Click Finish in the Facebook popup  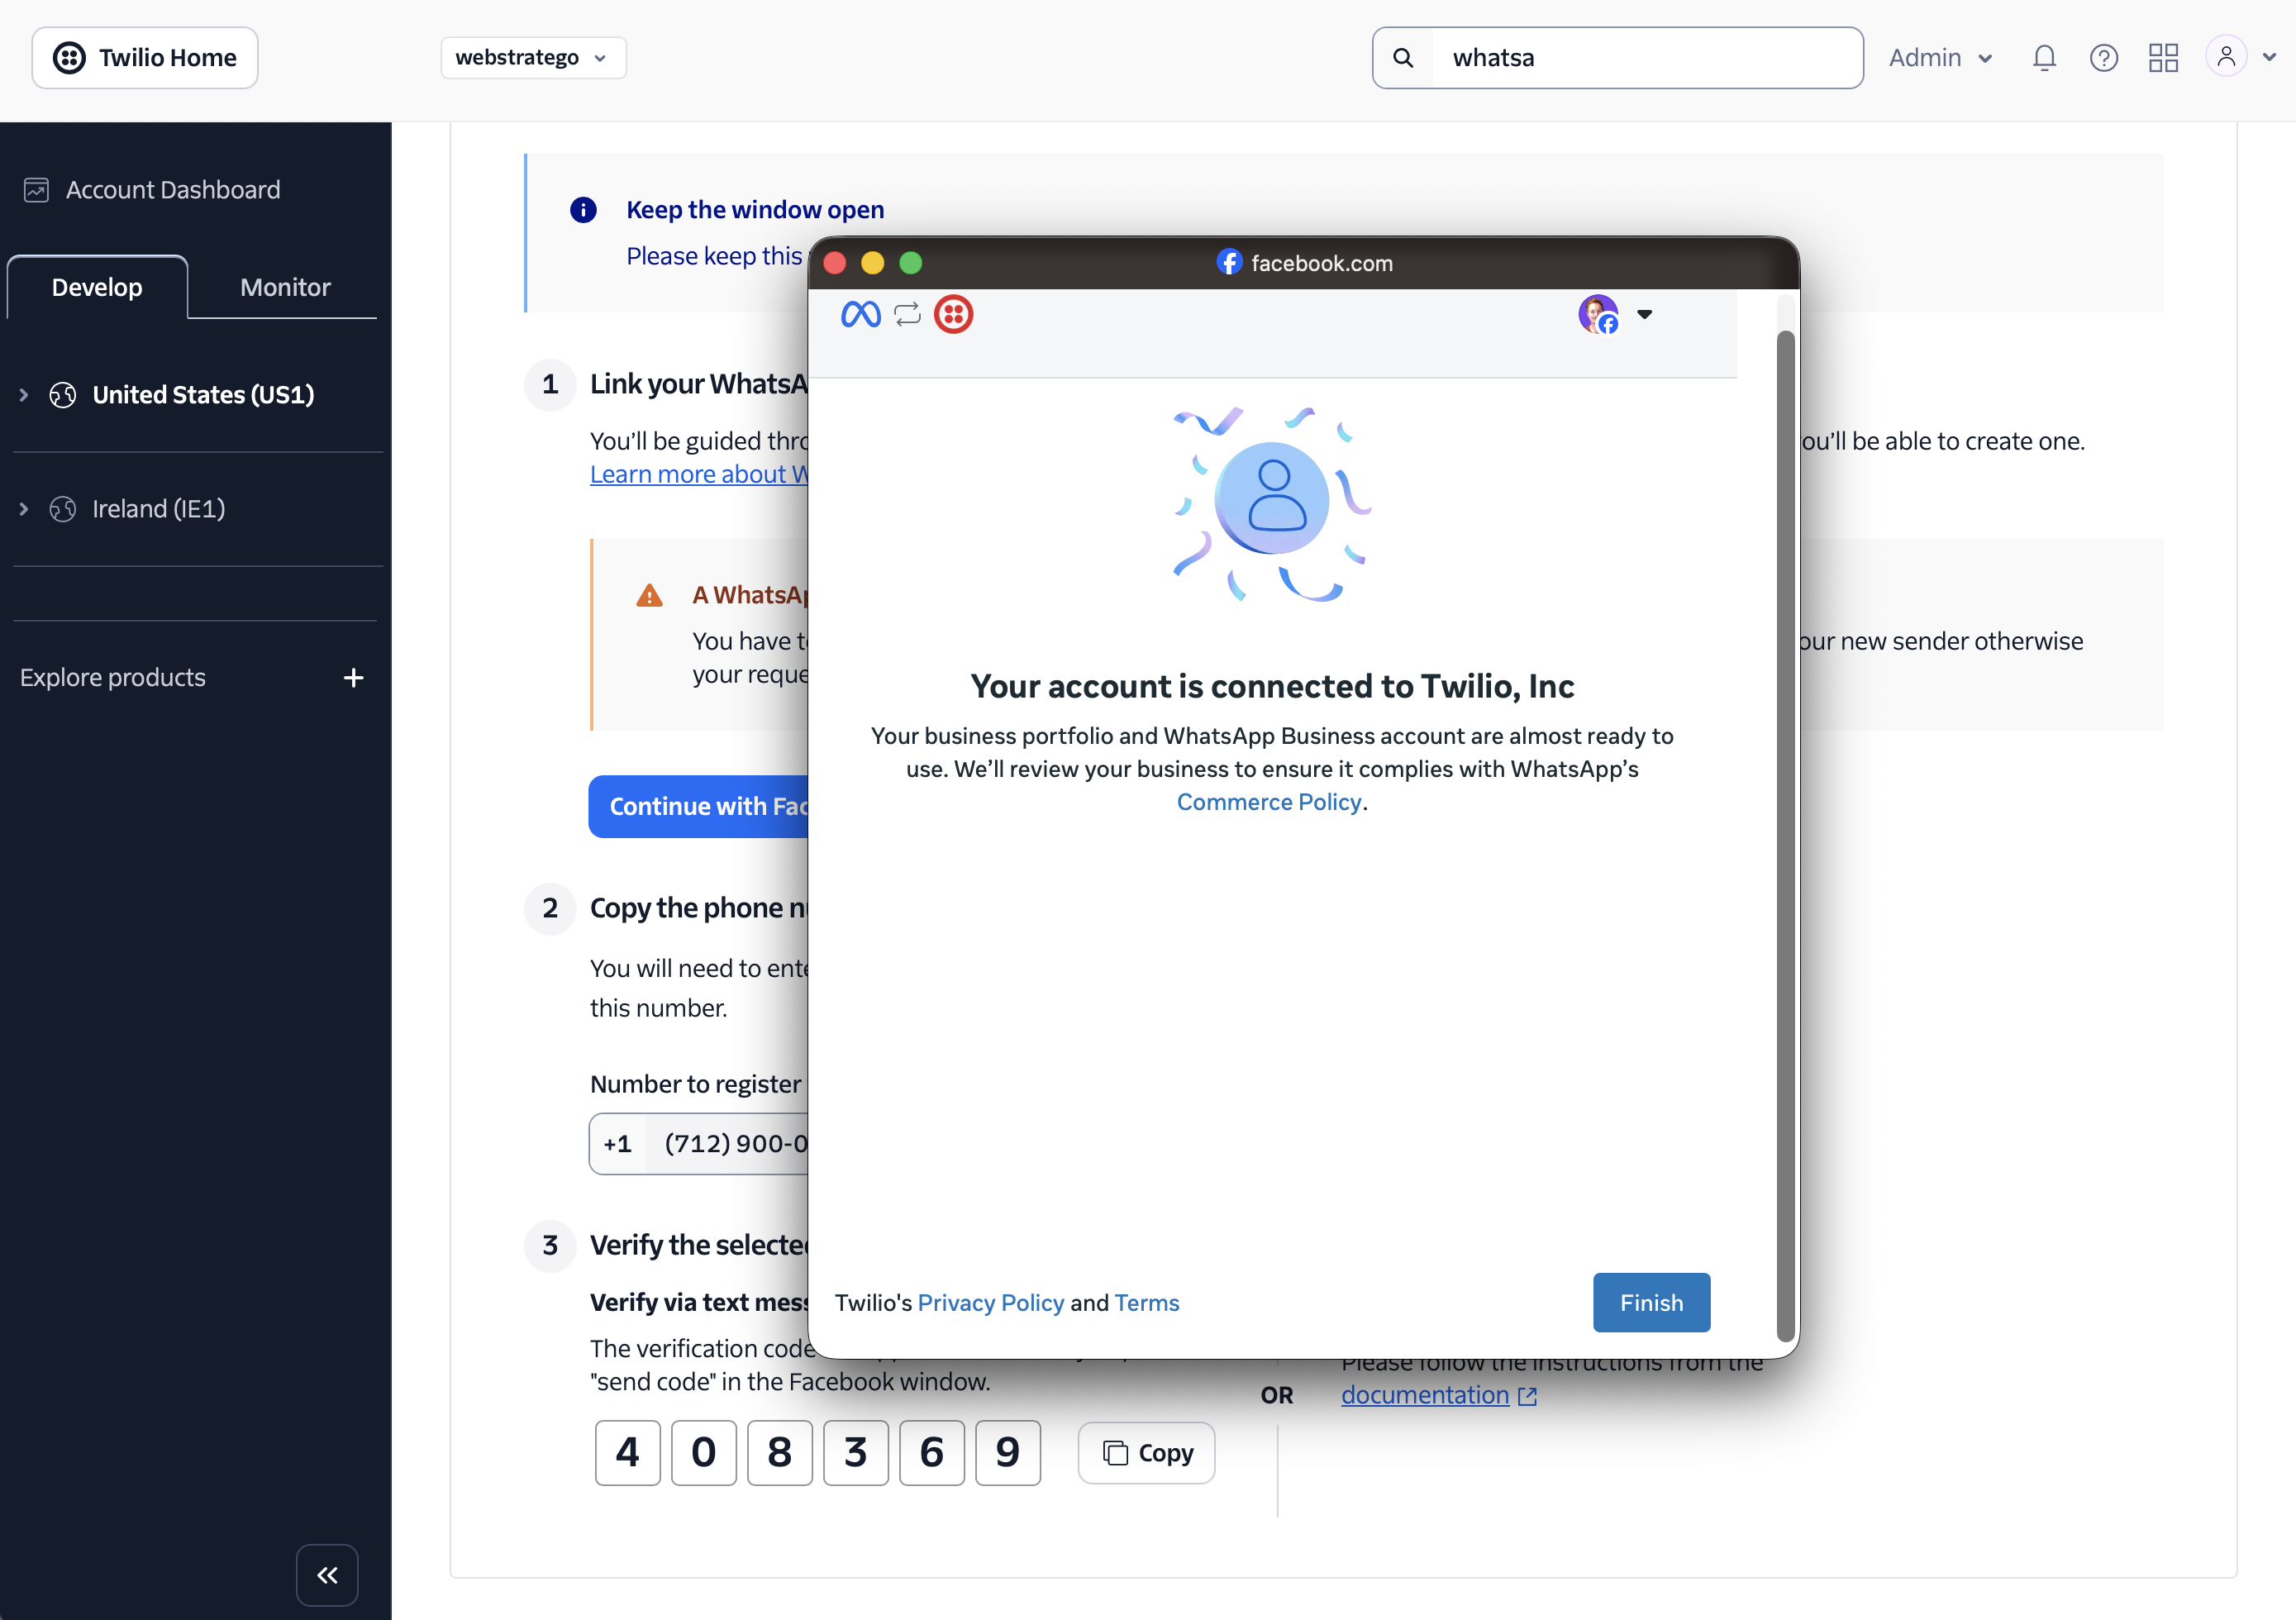click(x=1651, y=1303)
